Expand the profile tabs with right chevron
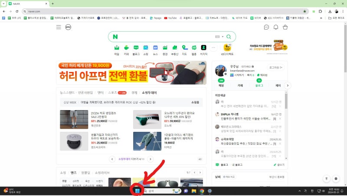The image size is (347, 196). pos(288,85)
